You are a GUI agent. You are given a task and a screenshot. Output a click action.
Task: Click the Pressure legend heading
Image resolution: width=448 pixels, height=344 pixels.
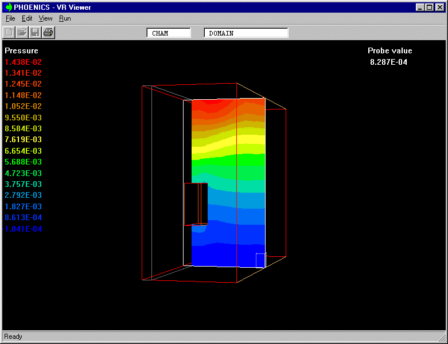tap(21, 50)
